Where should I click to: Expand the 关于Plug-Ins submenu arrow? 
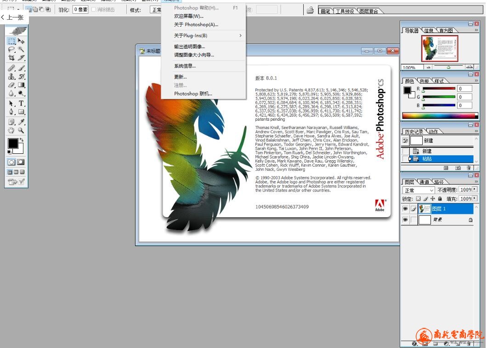(240, 36)
